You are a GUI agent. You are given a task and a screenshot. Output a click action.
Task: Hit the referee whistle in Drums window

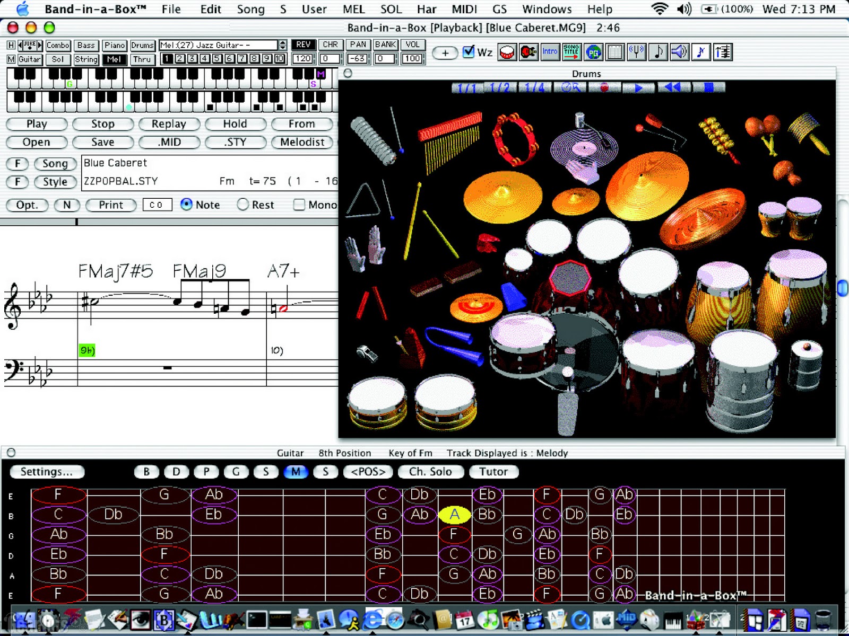[x=367, y=352]
